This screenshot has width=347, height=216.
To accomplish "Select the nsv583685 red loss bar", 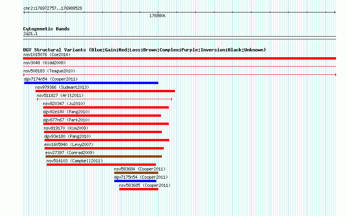I will [139, 189].
